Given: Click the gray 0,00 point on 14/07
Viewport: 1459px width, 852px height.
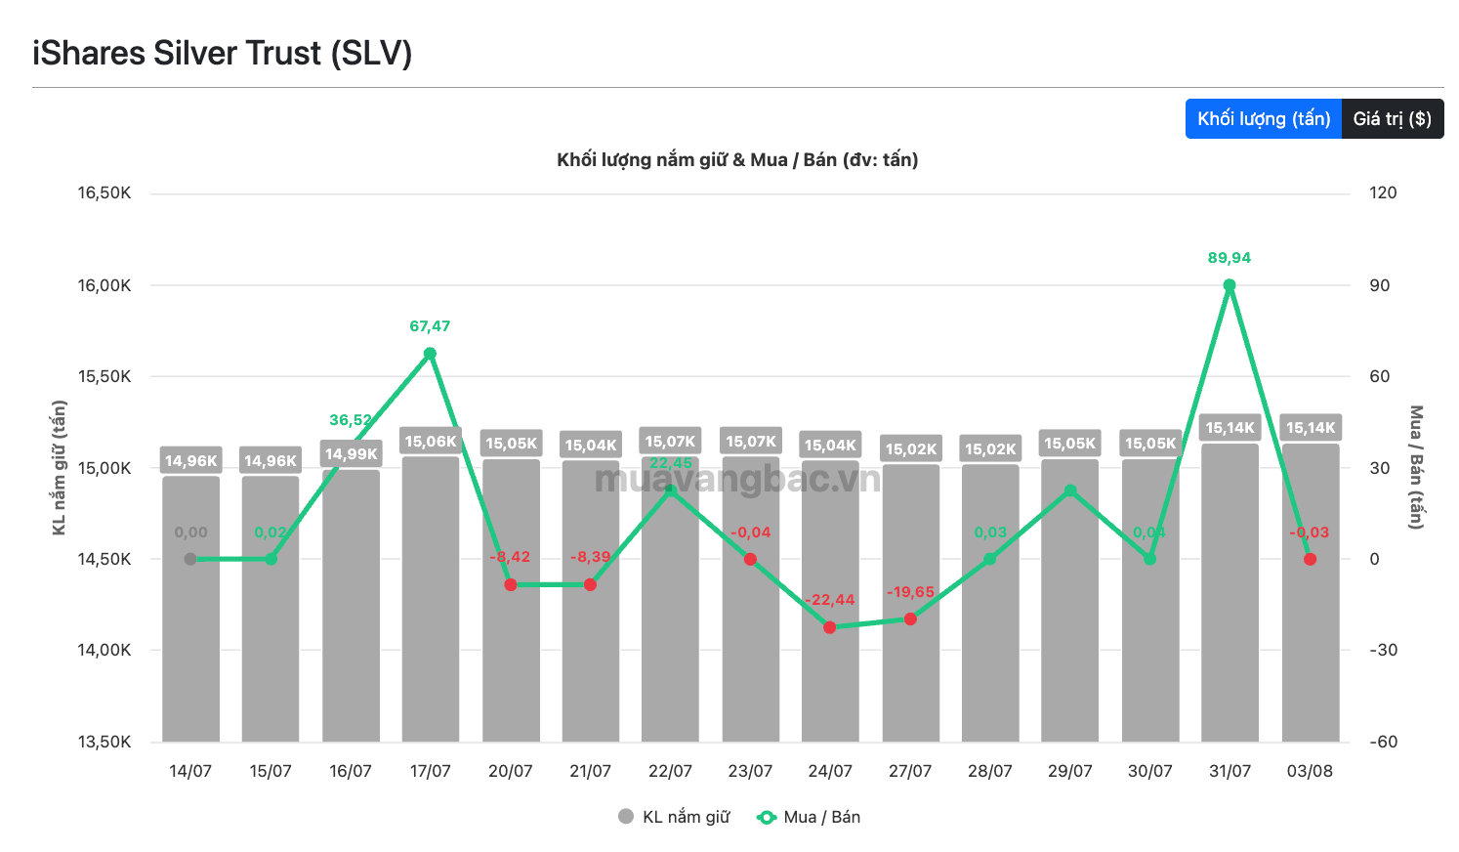Looking at the screenshot, I should pyautogui.click(x=190, y=559).
